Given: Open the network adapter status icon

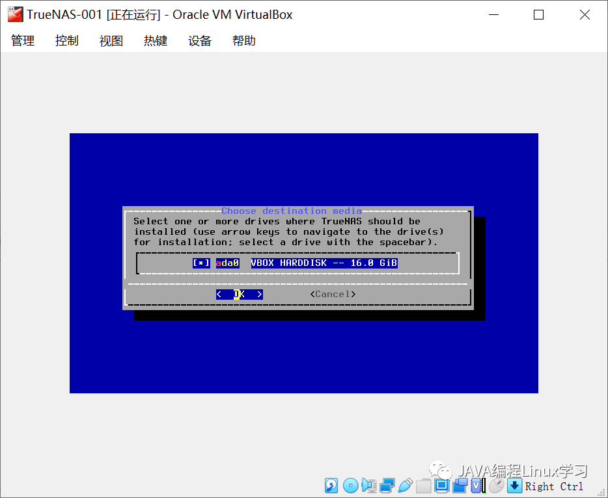Looking at the screenshot, I should tap(387, 486).
